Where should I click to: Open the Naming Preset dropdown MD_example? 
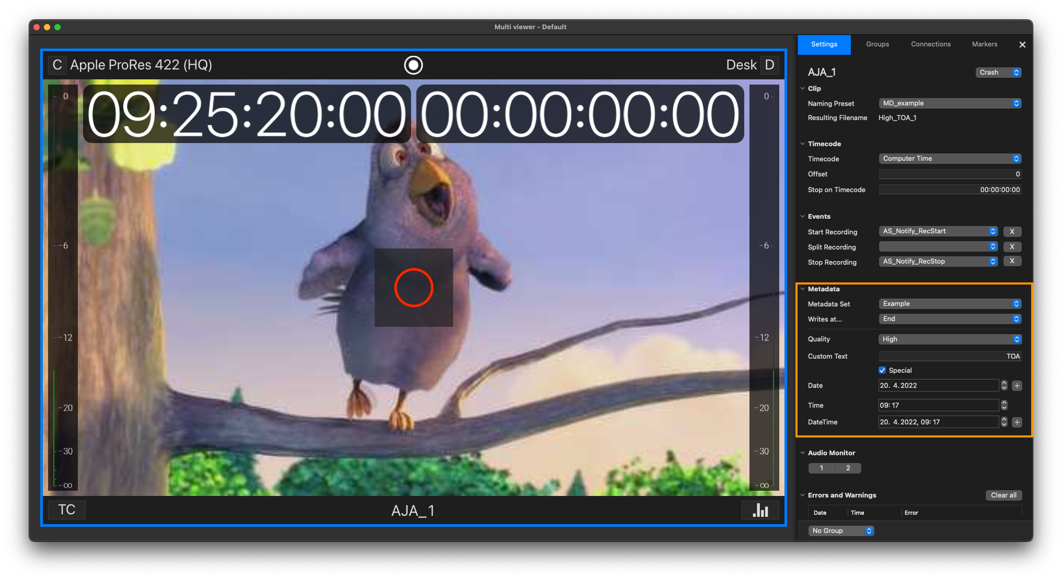click(950, 103)
